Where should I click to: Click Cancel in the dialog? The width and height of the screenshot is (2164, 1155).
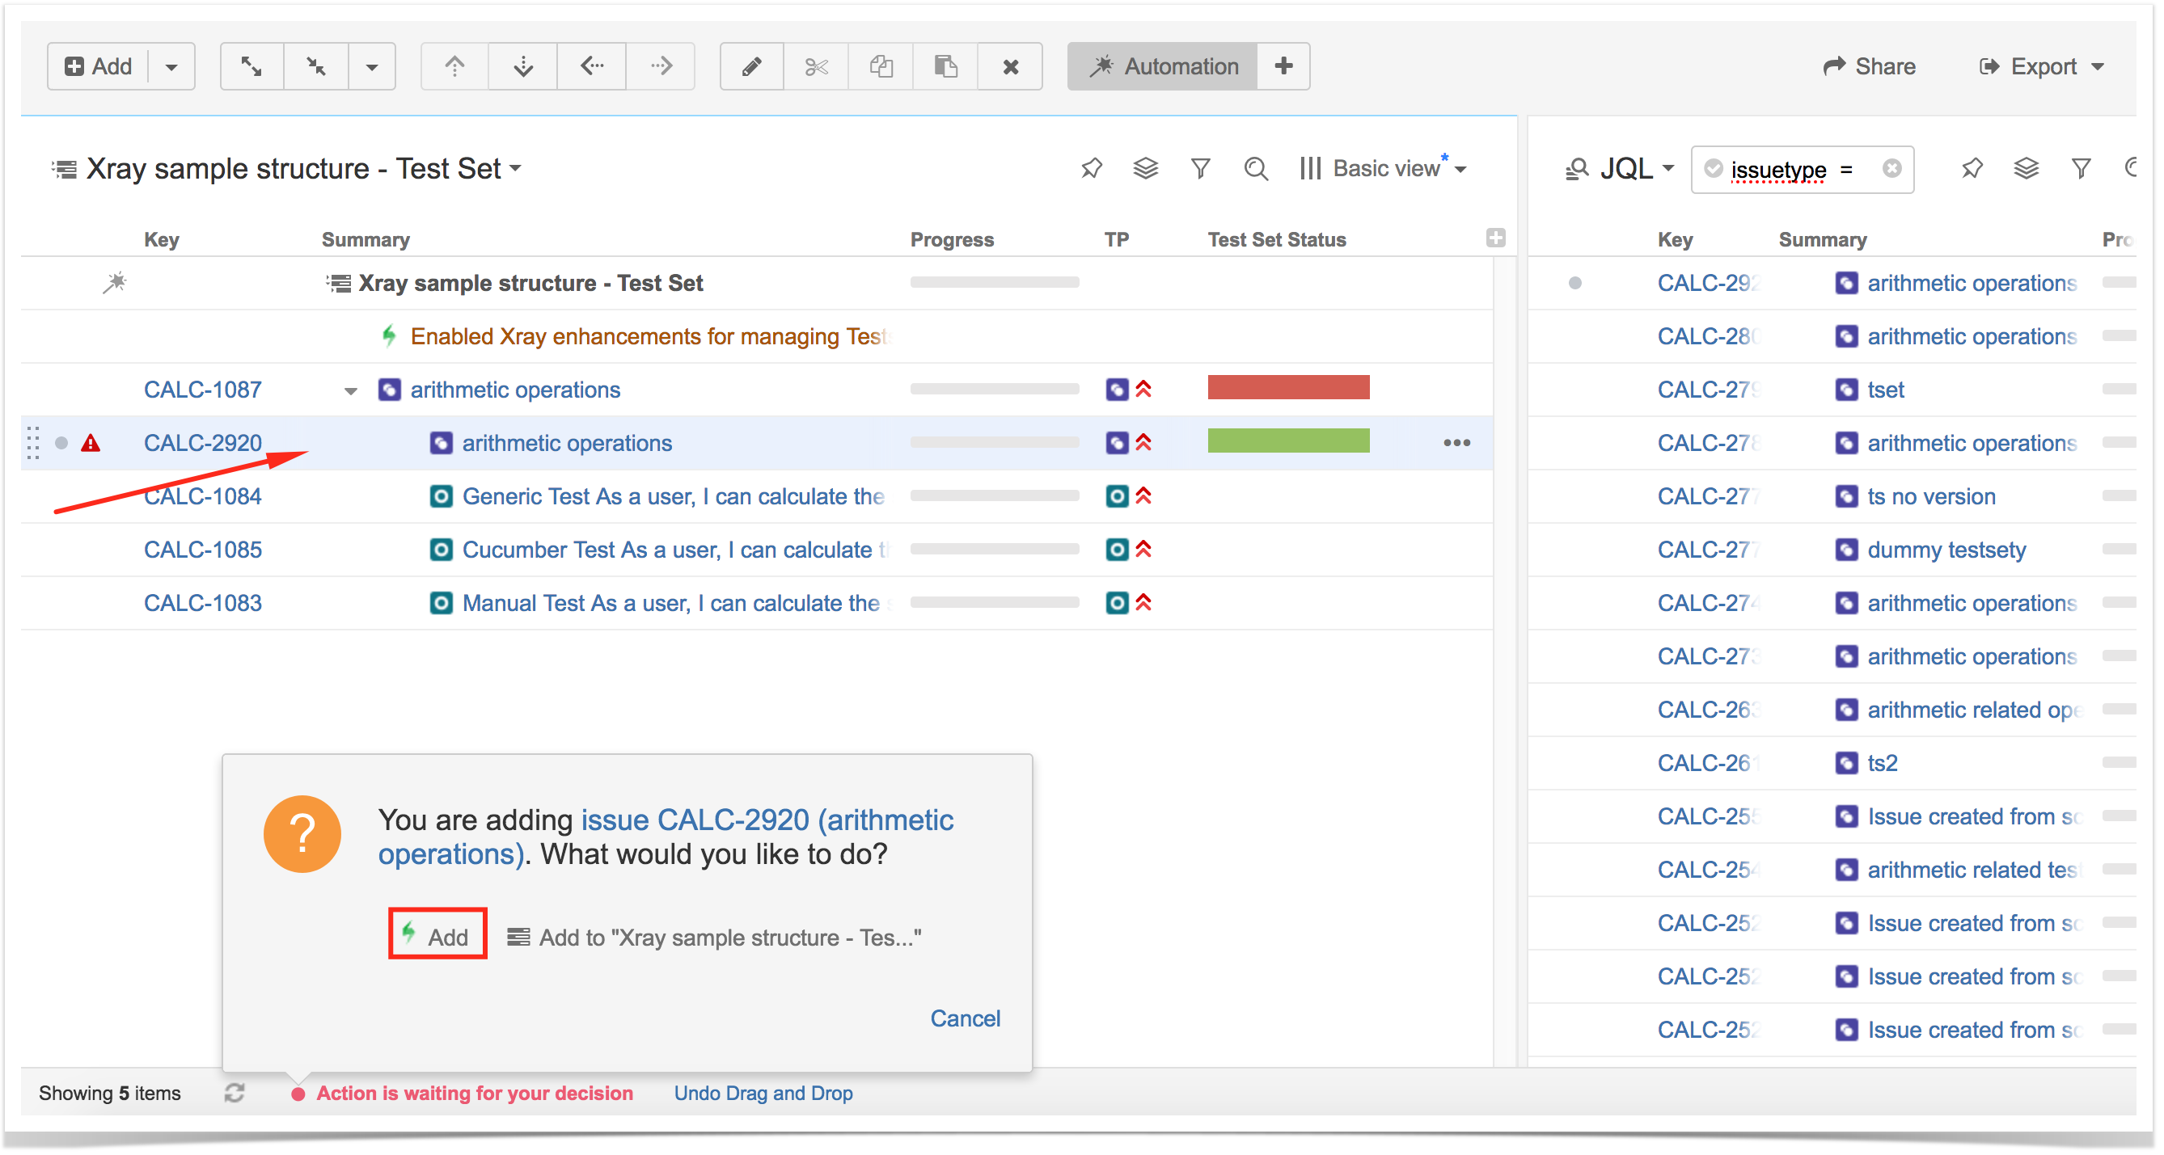pyautogui.click(x=966, y=1018)
